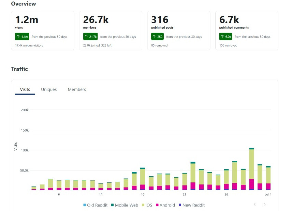Viewport: 306px width, 211px height.
Task: Click the comments 6.0k increase badge
Action: [225, 36]
